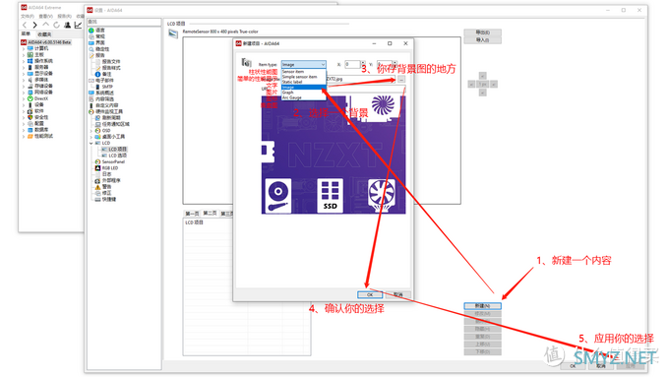669x377 pixels.
Task: Open the first menu in AIDA64 menu bar
Action: pos(27,16)
